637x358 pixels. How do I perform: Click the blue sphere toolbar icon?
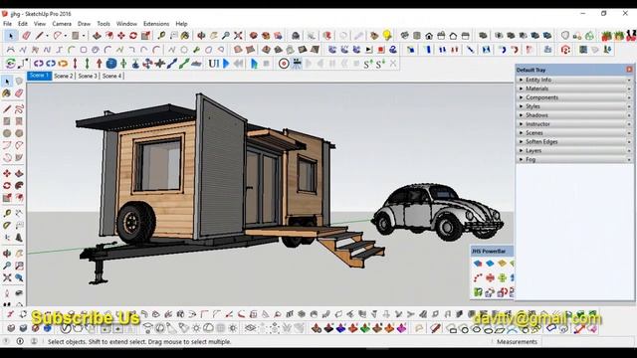[x=110, y=64]
